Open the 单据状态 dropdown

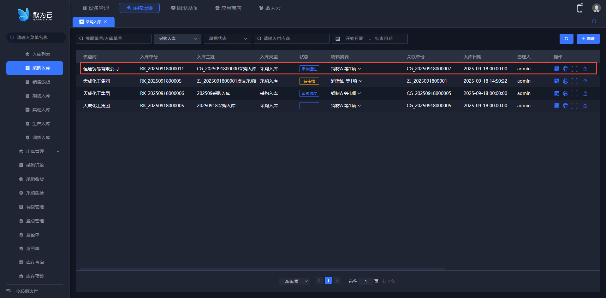pyautogui.click(x=227, y=39)
